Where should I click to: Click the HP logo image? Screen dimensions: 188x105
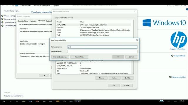point(179,40)
